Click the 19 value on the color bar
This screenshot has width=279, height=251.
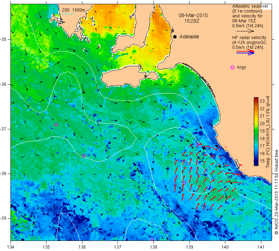point(262,131)
